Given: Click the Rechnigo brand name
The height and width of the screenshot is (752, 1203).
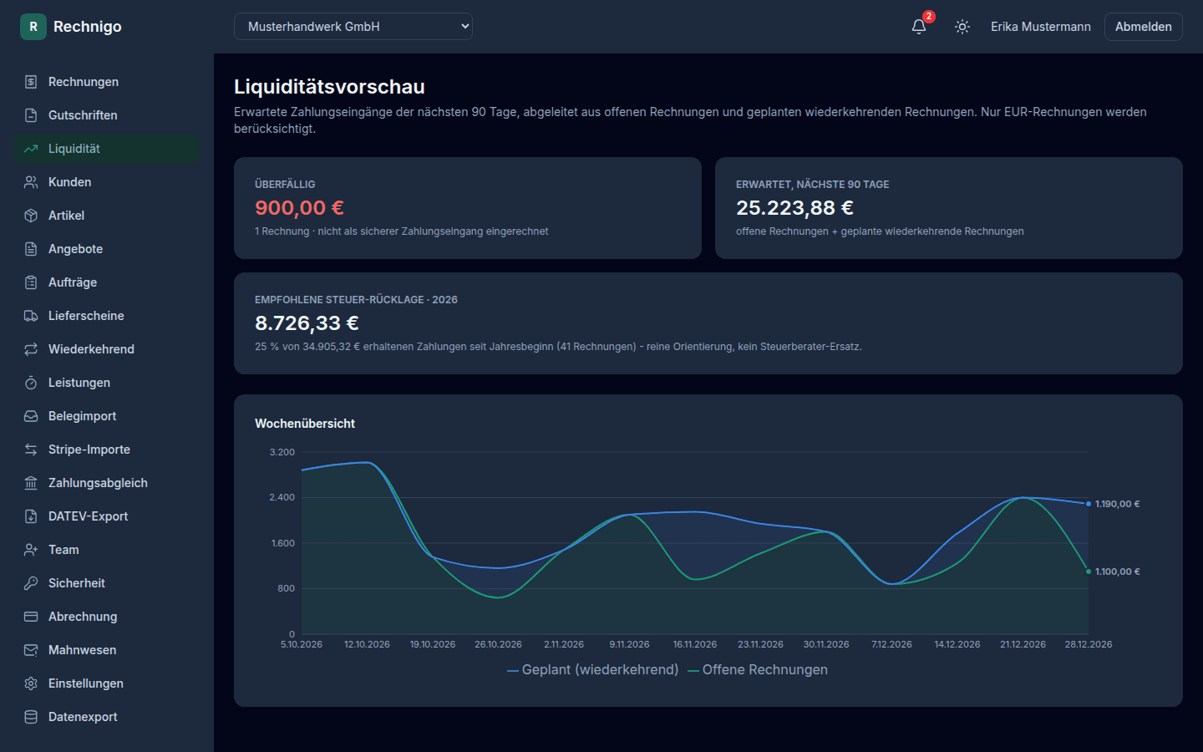Looking at the screenshot, I should click(x=88, y=27).
